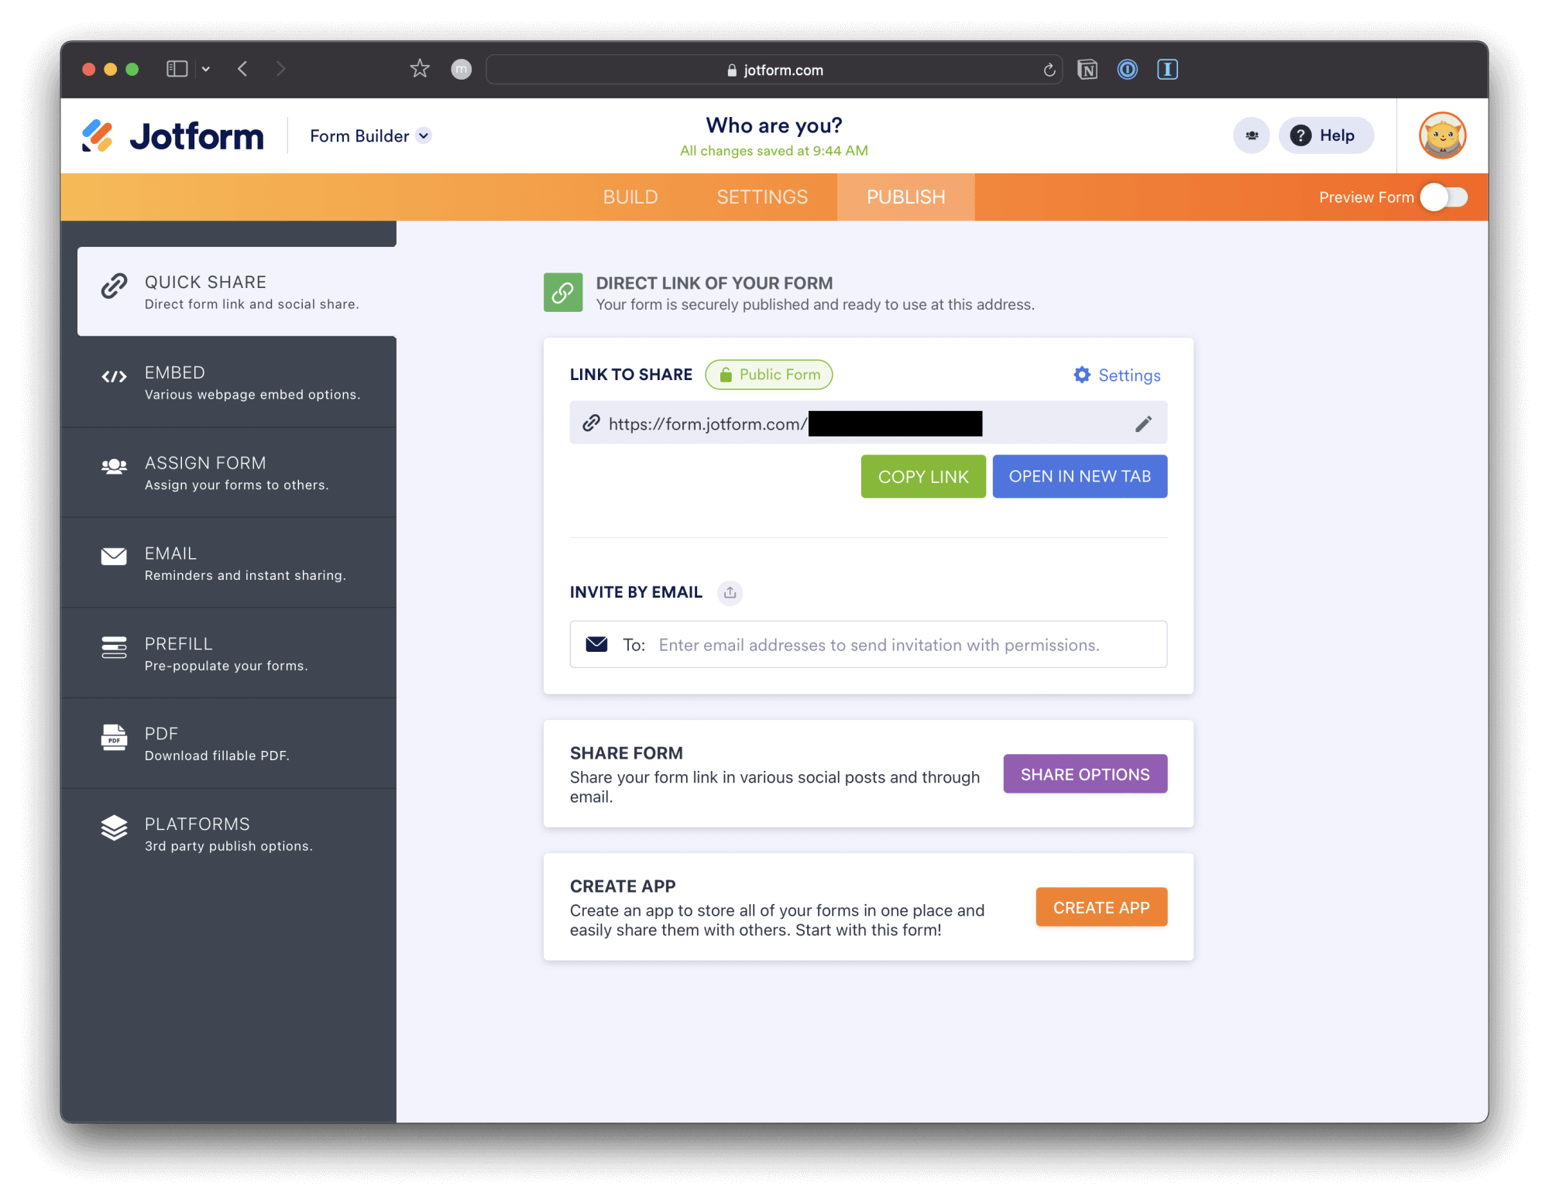Screen dimensions: 1549x1203
Task: Open the Platforms sidebar option
Action: [229, 834]
